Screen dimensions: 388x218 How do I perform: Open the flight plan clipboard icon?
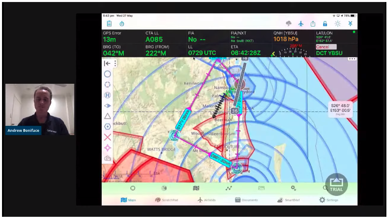(x=109, y=24)
